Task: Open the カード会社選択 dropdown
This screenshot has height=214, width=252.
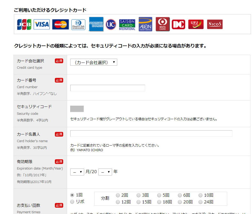Action: click(94, 62)
